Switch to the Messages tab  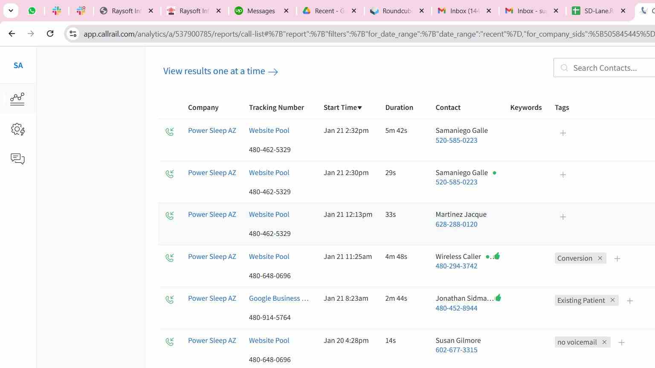point(261,11)
